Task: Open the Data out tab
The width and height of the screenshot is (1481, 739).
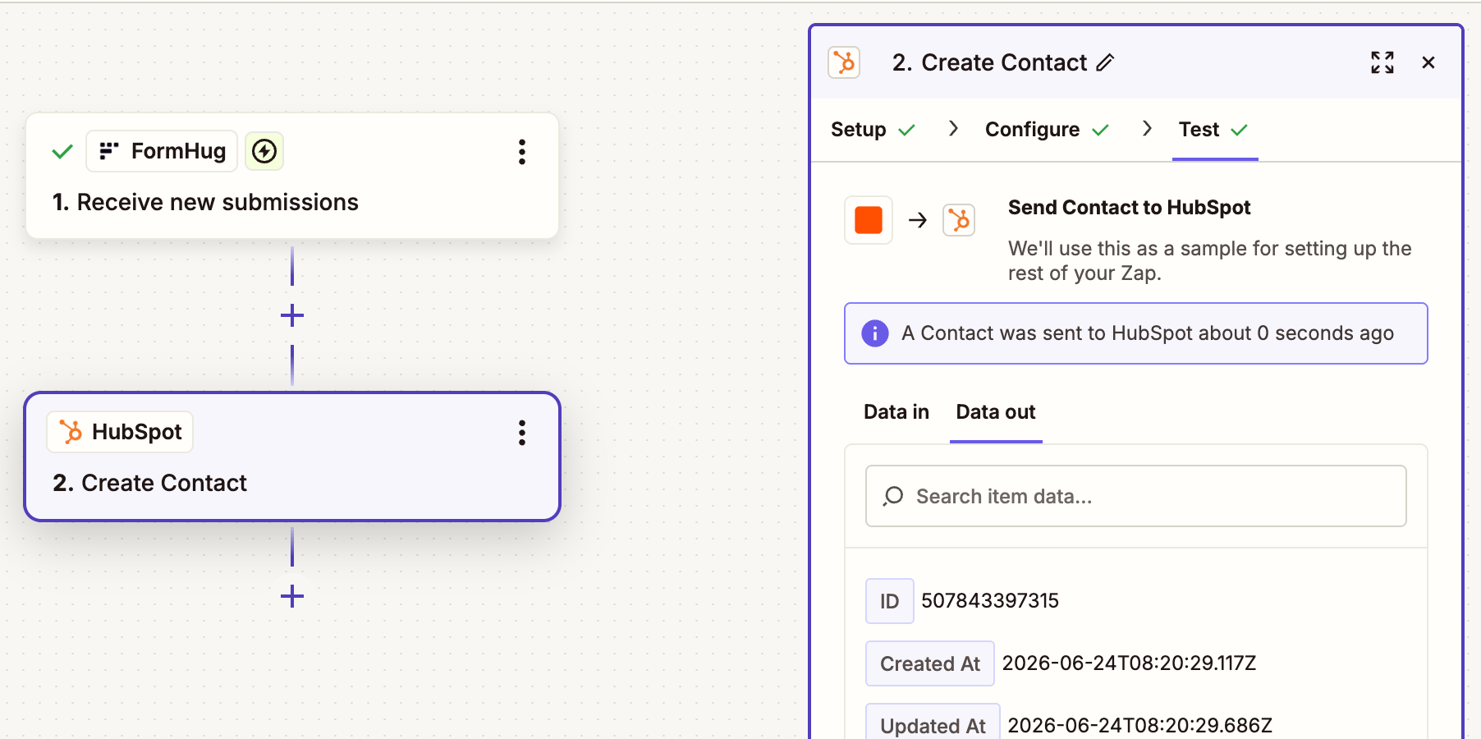Action: click(x=996, y=412)
